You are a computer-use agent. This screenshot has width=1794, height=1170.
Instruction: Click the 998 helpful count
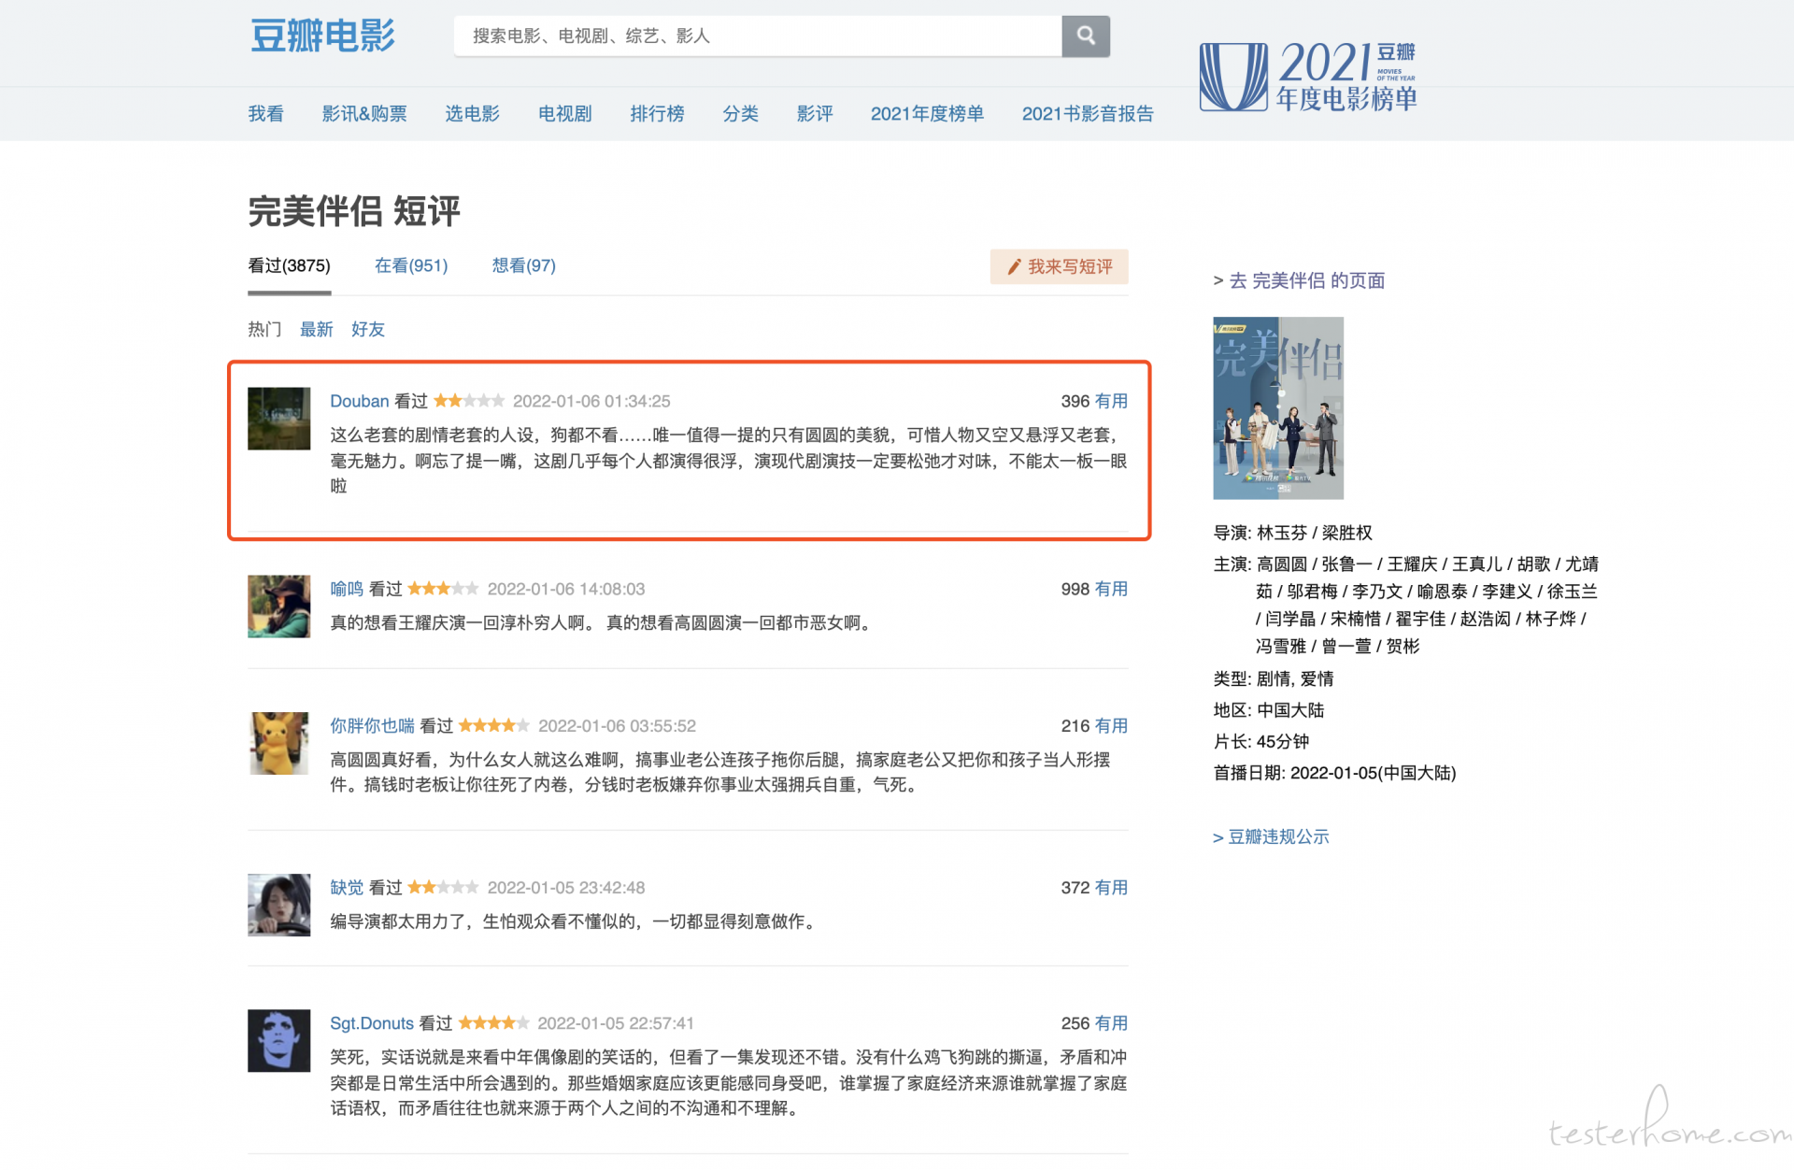click(x=1075, y=589)
